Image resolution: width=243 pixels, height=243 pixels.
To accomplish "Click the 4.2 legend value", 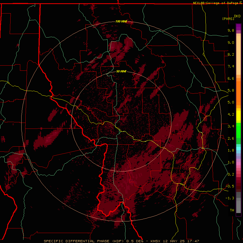I will click(231, 114).
